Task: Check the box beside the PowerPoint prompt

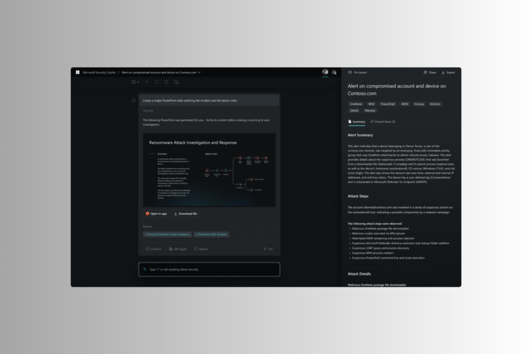Action: [x=134, y=100]
